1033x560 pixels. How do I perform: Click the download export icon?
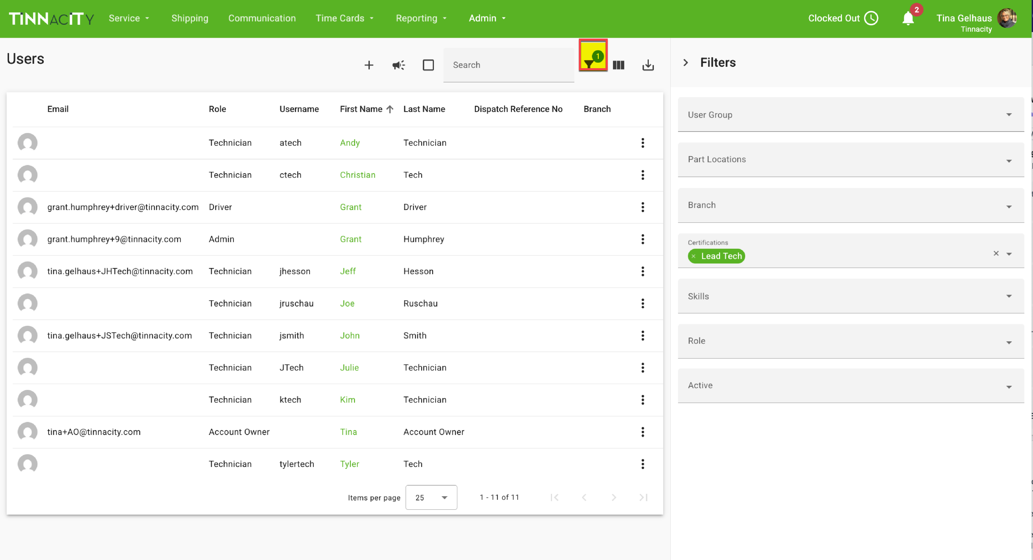click(648, 65)
